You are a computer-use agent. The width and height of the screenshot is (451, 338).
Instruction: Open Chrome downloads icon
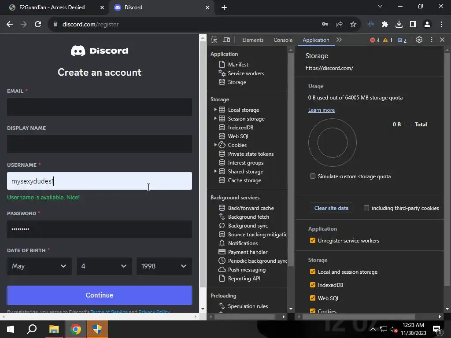click(x=399, y=25)
